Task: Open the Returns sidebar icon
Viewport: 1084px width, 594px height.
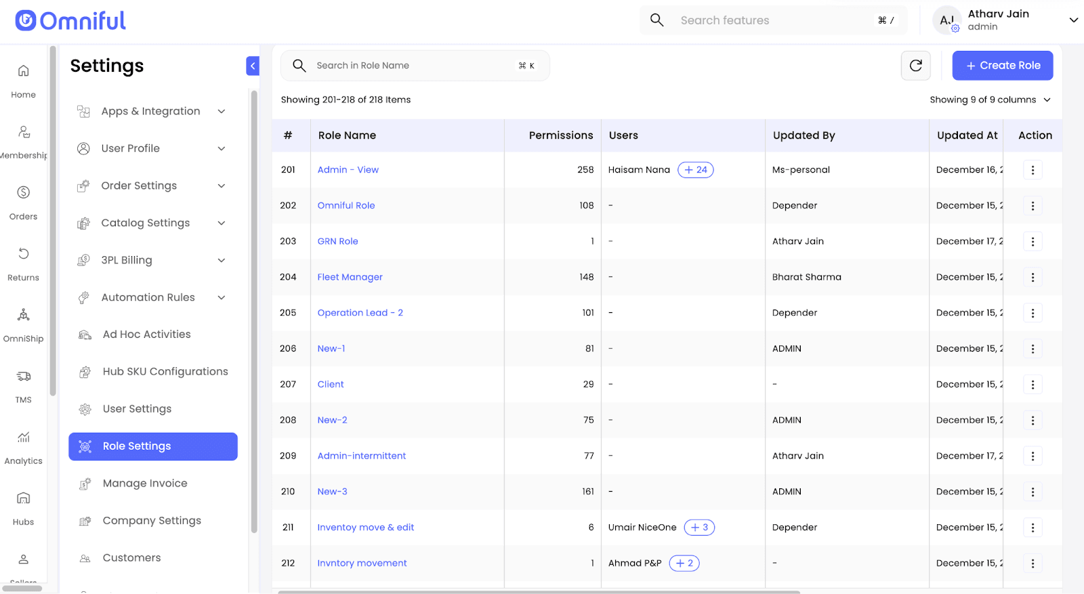Action: (x=23, y=263)
